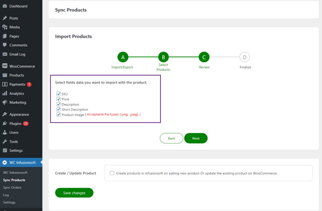Click the Create / Update Product label

point(75,173)
